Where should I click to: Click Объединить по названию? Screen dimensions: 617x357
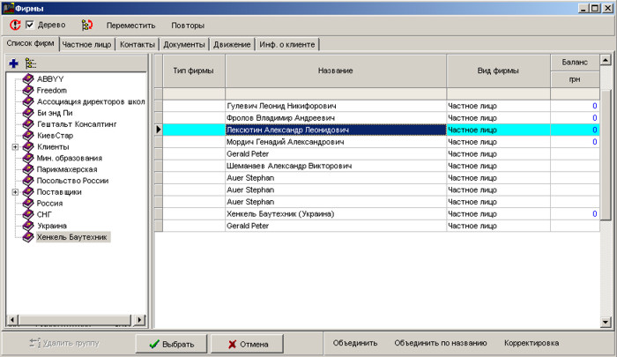pyautogui.click(x=440, y=343)
